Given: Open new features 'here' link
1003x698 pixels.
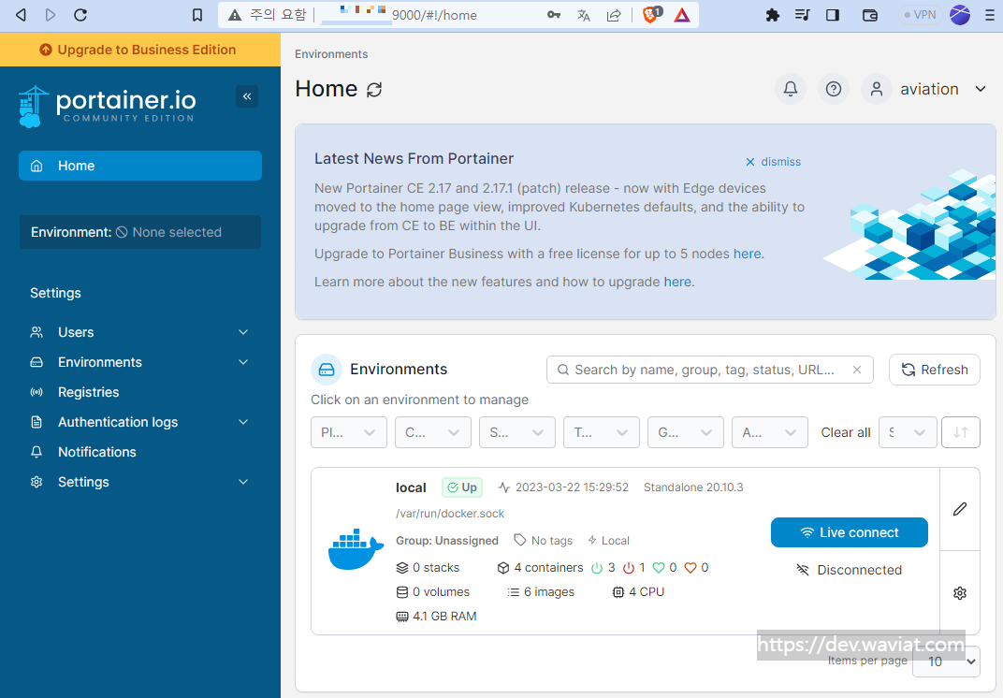Looking at the screenshot, I should 677,283.
